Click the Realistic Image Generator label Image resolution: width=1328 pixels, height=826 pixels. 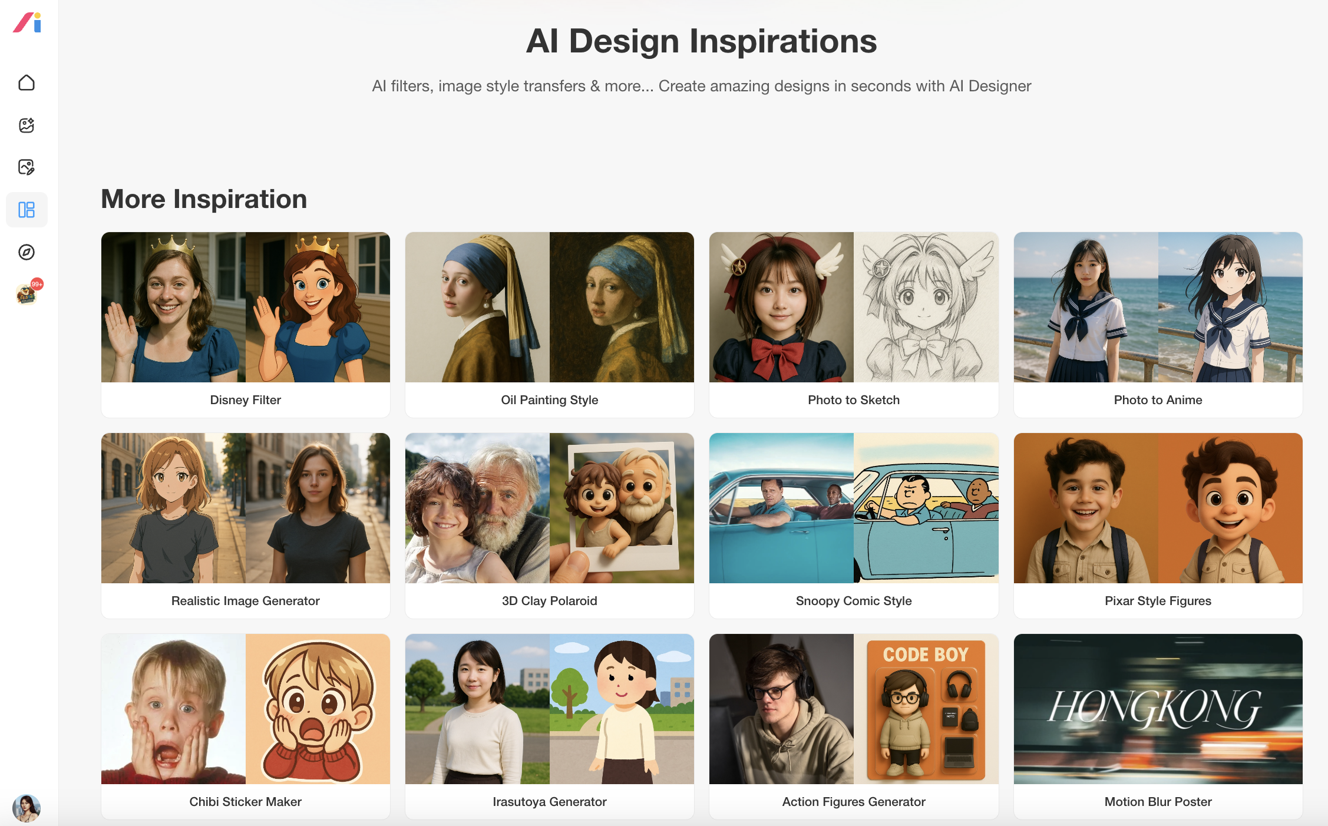coord(245,601)
